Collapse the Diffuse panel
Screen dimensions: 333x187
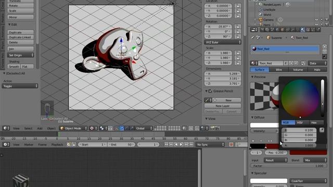tap(252, 117)
